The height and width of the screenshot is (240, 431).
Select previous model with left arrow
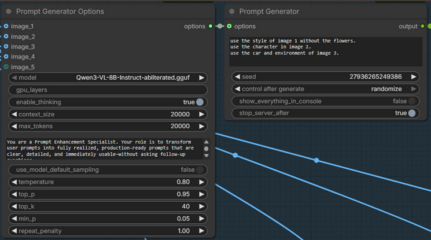point(14,77)
